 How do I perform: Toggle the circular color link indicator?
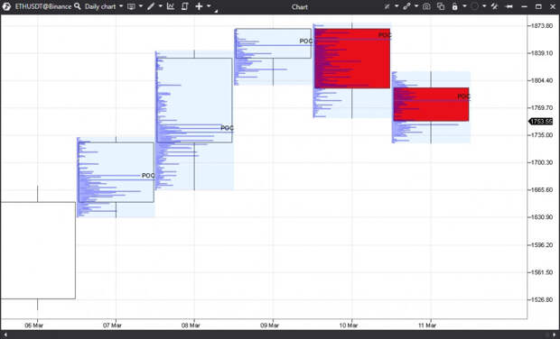(474, 6)
